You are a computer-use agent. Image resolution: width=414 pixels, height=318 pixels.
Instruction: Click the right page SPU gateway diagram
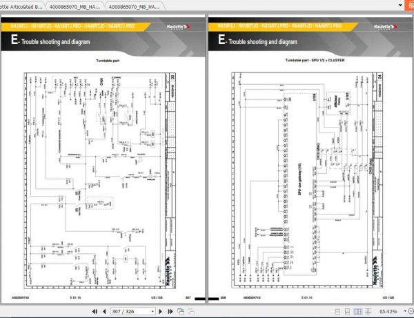[x=307, y=180]
